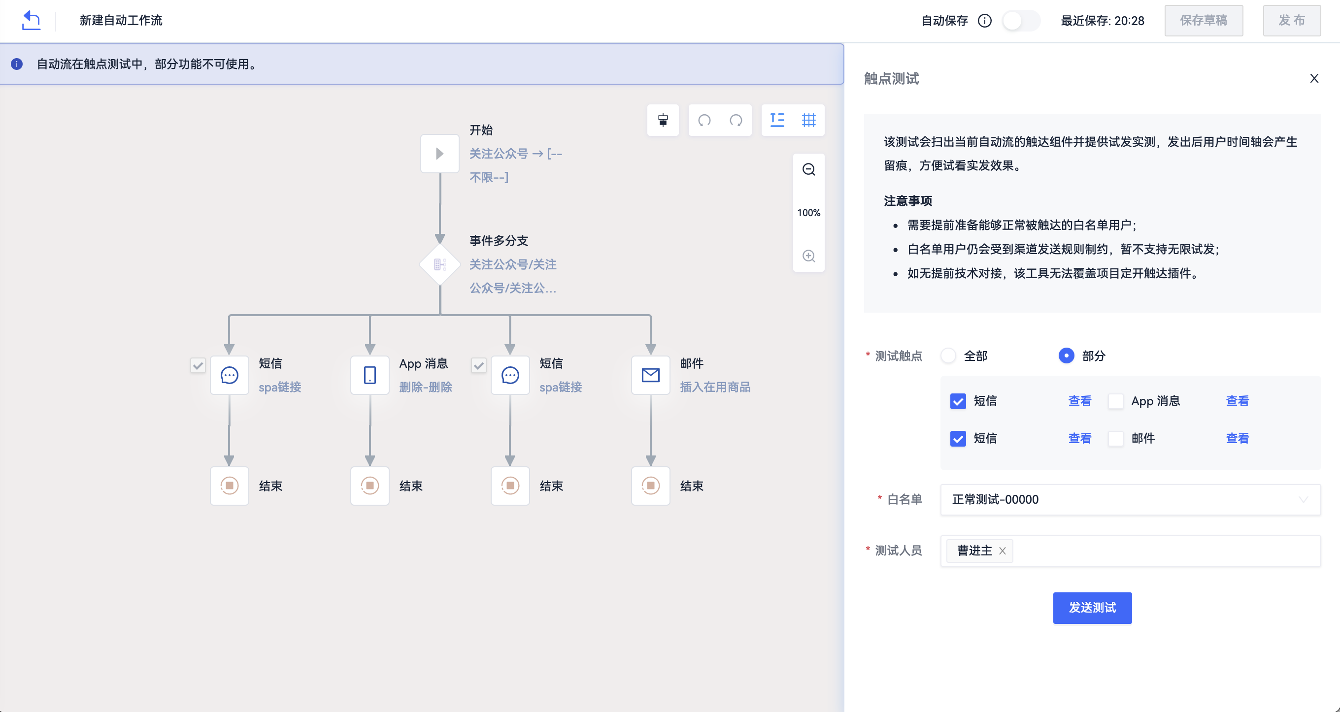
Task: Select the 全部 radio option
Action: [x=948, y=356]
